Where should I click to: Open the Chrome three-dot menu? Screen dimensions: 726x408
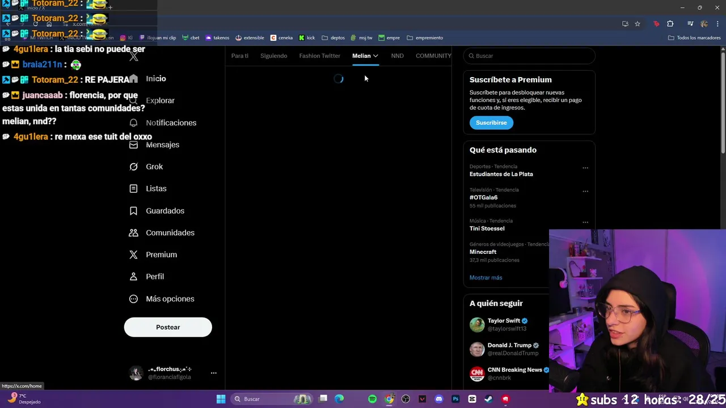click(717, 24)
